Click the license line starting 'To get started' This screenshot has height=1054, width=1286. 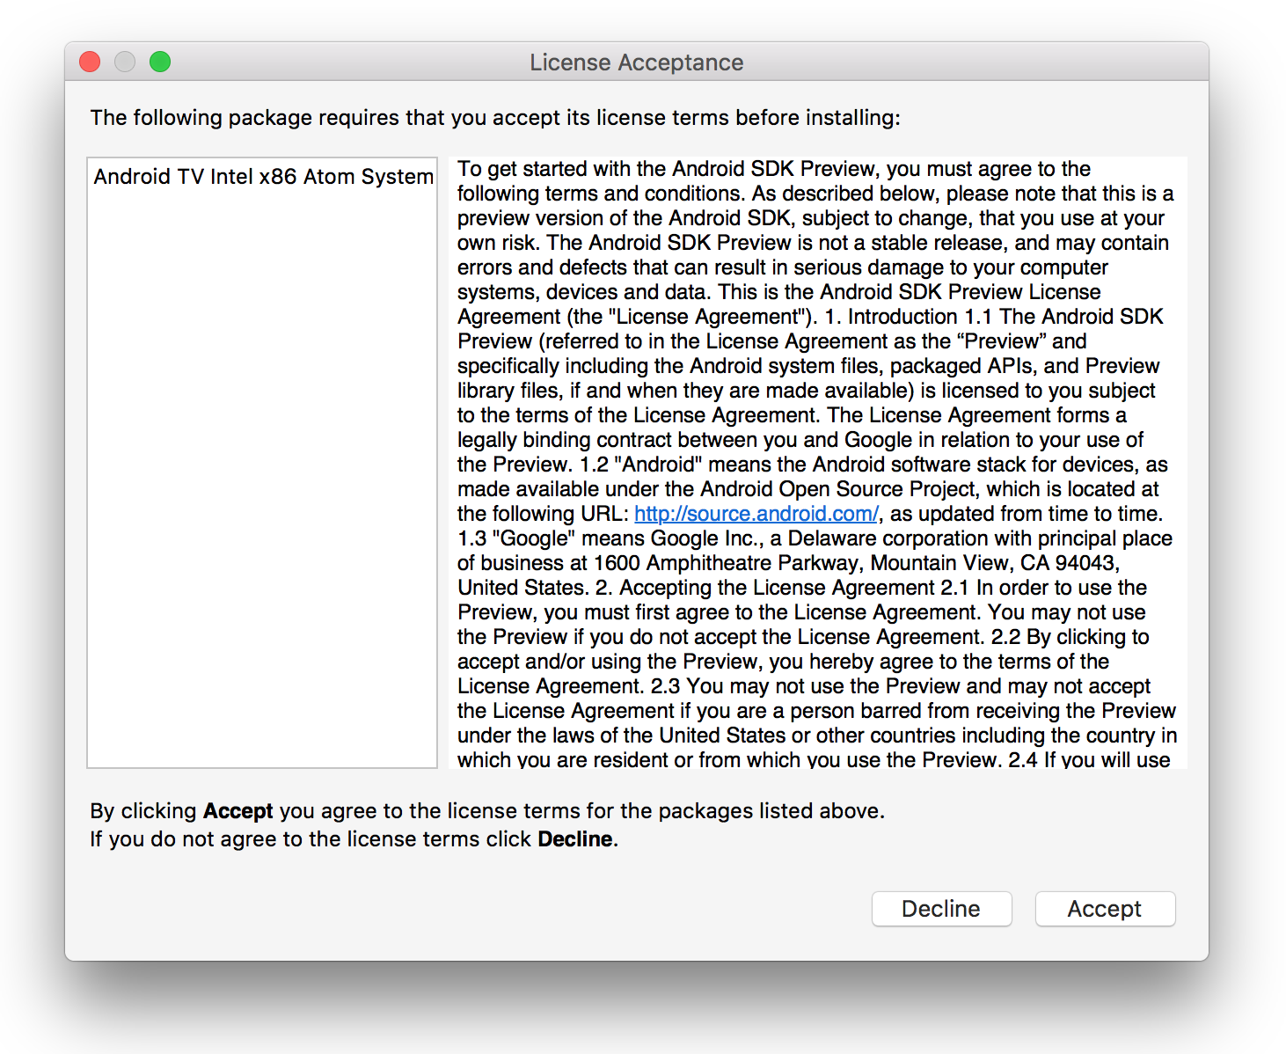click(x=774, y=169)
